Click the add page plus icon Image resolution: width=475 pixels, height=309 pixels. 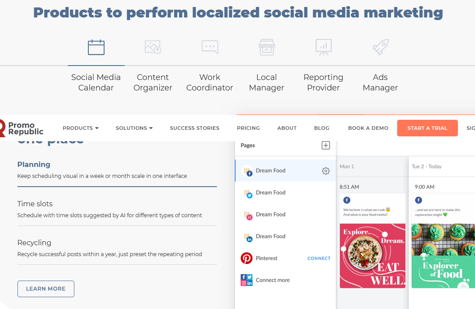click(326, 145)
